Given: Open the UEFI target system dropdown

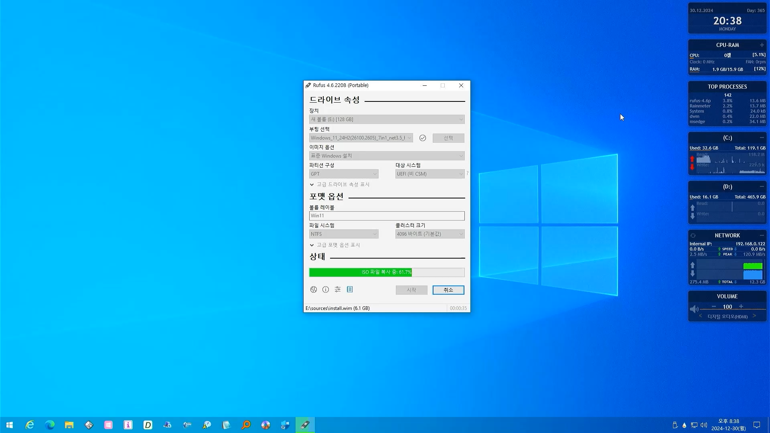Looking at the screenshot, I should 430,174.
